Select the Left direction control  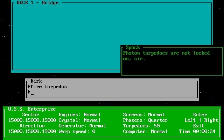click(190, 120)
